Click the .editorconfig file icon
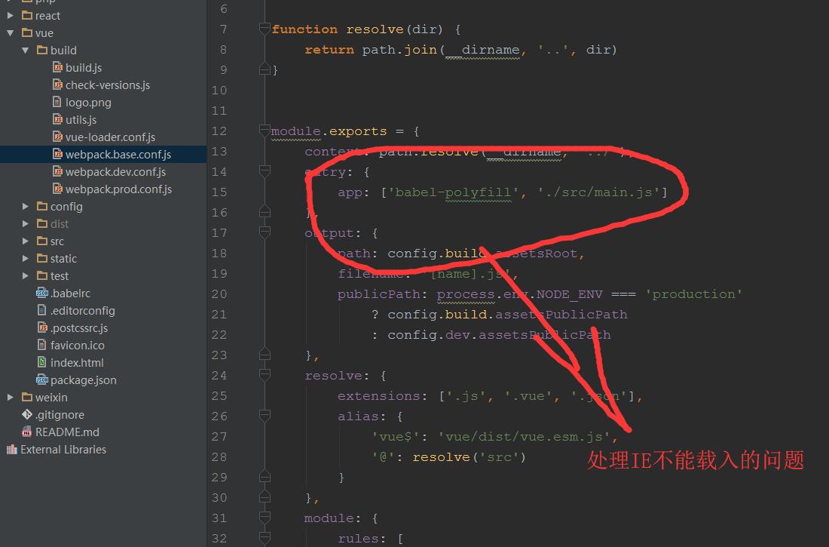 tap(42, 310)
